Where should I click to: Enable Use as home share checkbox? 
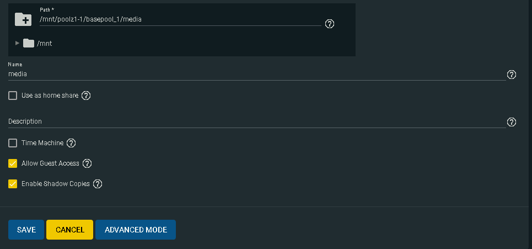[x=13, y=96]
